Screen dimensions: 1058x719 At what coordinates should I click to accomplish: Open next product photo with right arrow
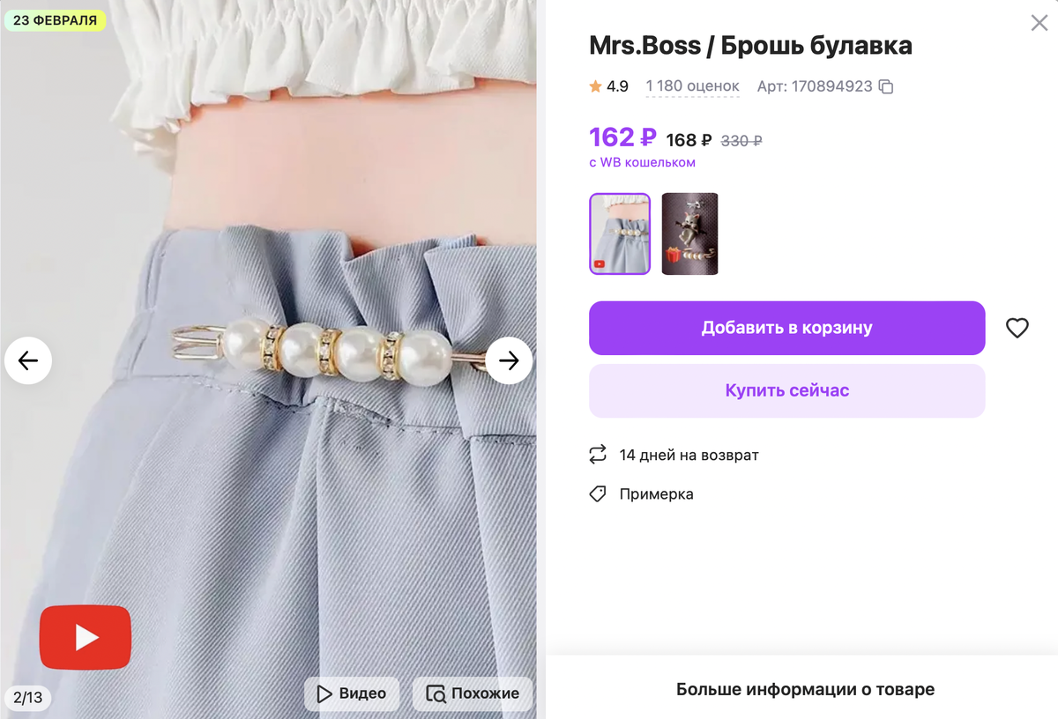[509, 360]
